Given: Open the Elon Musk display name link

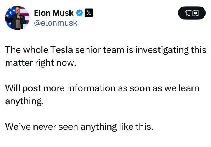Looking at the screenshot, I should coord(54,13).
